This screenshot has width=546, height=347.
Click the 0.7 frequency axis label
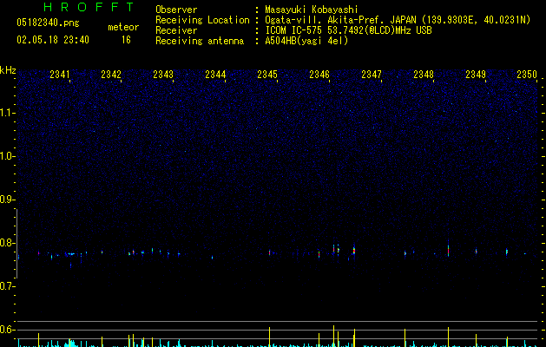(x=7, y=286)
